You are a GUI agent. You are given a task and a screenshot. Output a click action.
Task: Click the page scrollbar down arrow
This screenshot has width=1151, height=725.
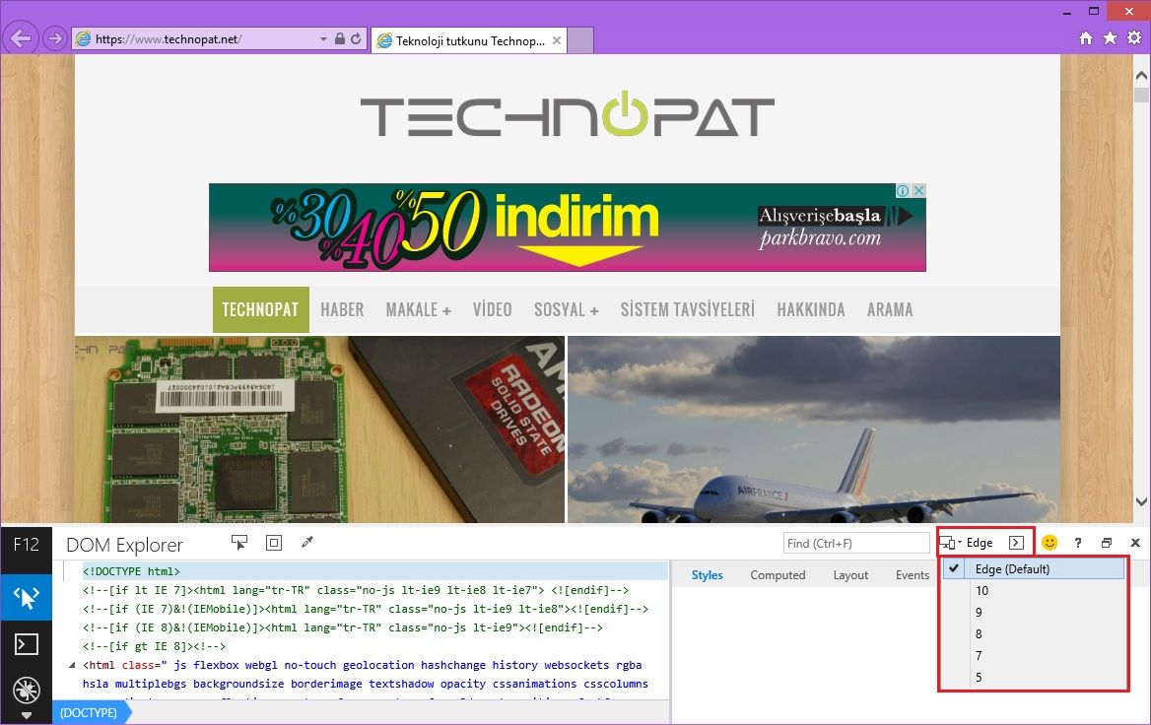(1141, 502)
